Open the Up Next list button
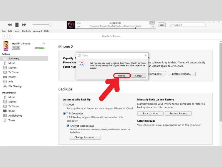This screenshot has height=167, width=222. (x=162, y=25)
